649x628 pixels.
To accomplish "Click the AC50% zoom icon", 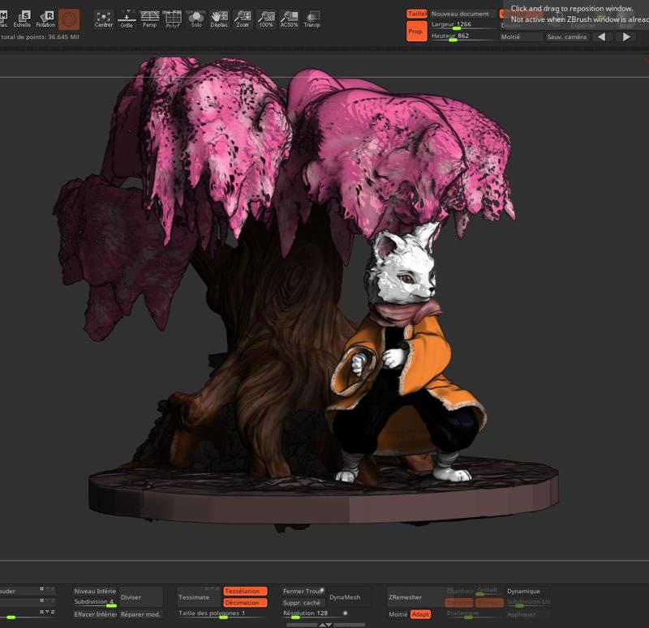I will point(289,19).
